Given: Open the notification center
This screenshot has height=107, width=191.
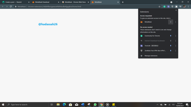Looking at the screenshot, I should (187, 104).
